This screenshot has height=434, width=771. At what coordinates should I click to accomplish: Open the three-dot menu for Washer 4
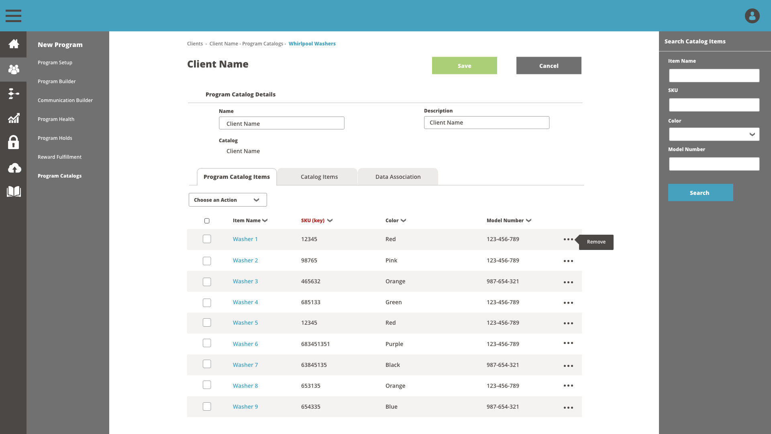point(568,303)
